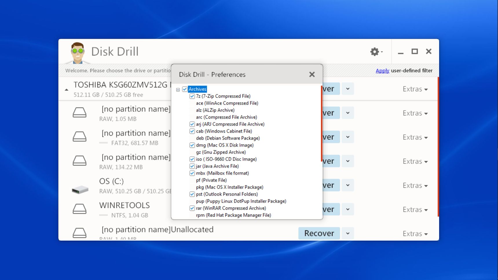Open Extras menu for OS (C:)

415,185
